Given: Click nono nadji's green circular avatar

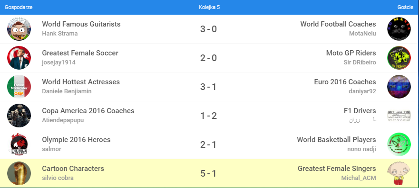Looking at the screenshot, I should [399, 144].
